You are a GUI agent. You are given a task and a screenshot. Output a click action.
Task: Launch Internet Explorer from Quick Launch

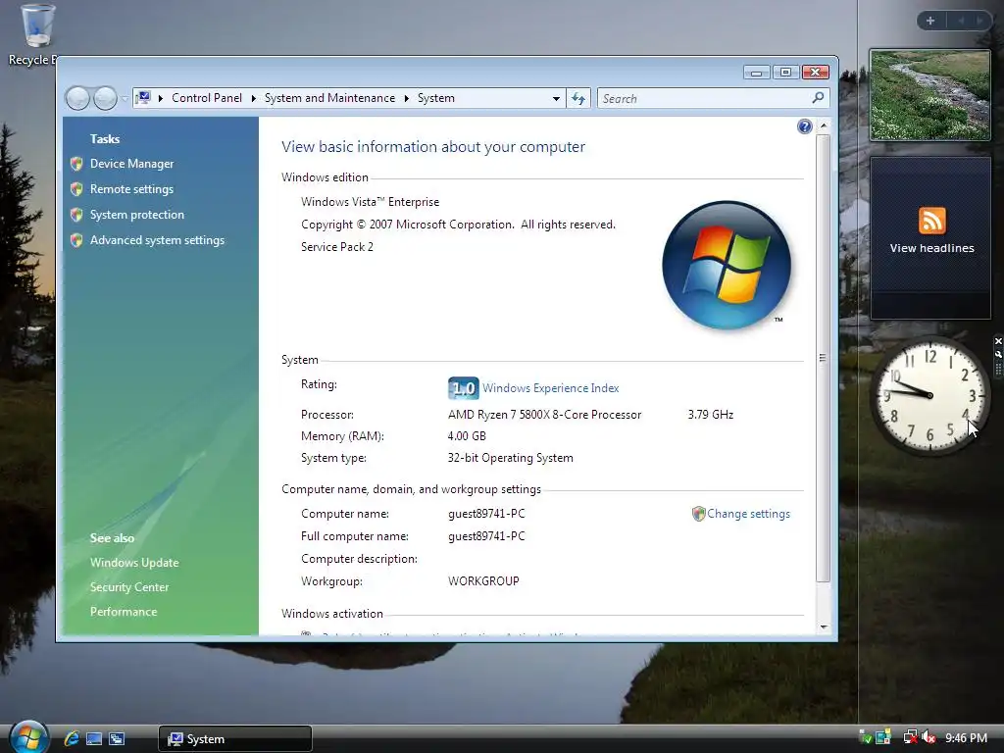tap(72, 738)
